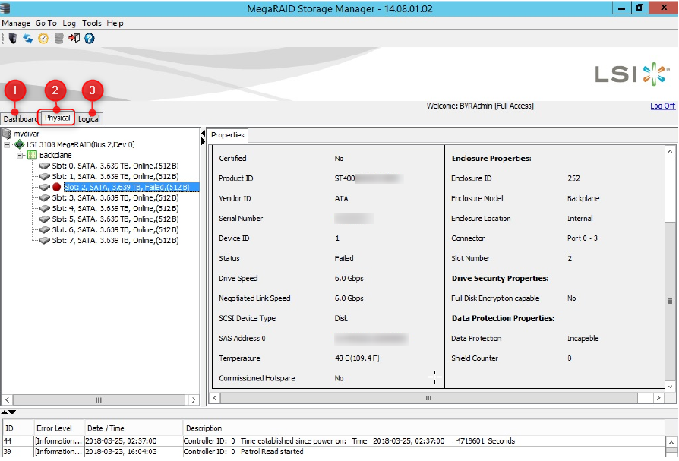Collapse the left panel using splitter arrow
This screenshot has width=679, height=461.
(x=203, y=134)
